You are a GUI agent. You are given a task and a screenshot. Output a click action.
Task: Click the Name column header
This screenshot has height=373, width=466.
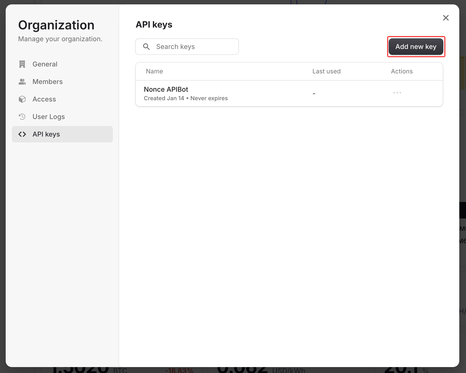click(154, 71)
